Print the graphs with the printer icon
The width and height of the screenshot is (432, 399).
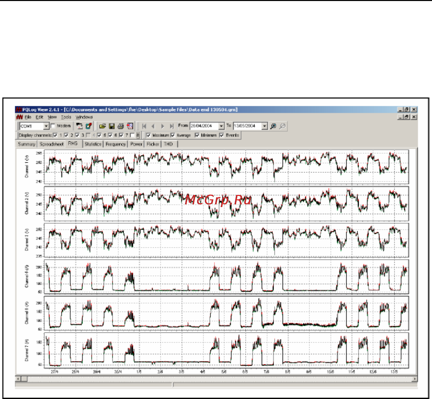coord(121,126)
